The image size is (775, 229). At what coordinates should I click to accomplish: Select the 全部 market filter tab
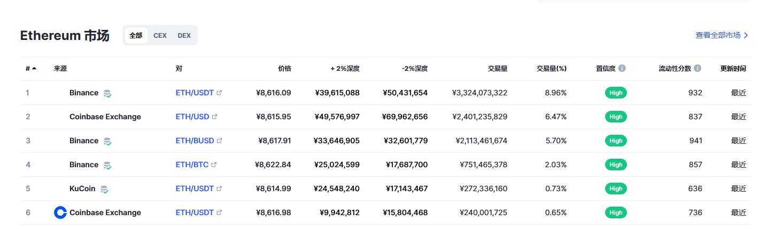(x=136, y=36)
